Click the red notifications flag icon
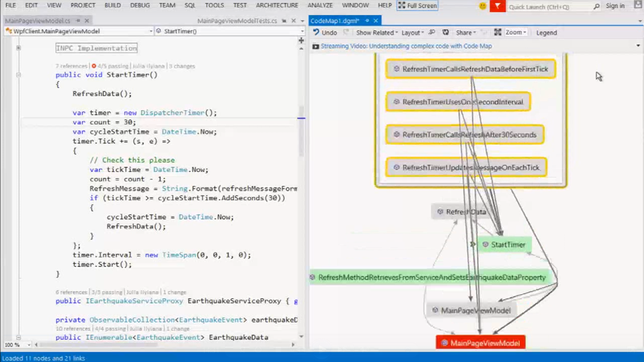The width and height of the screenshot is (644, 362). (x=497, y=6)
